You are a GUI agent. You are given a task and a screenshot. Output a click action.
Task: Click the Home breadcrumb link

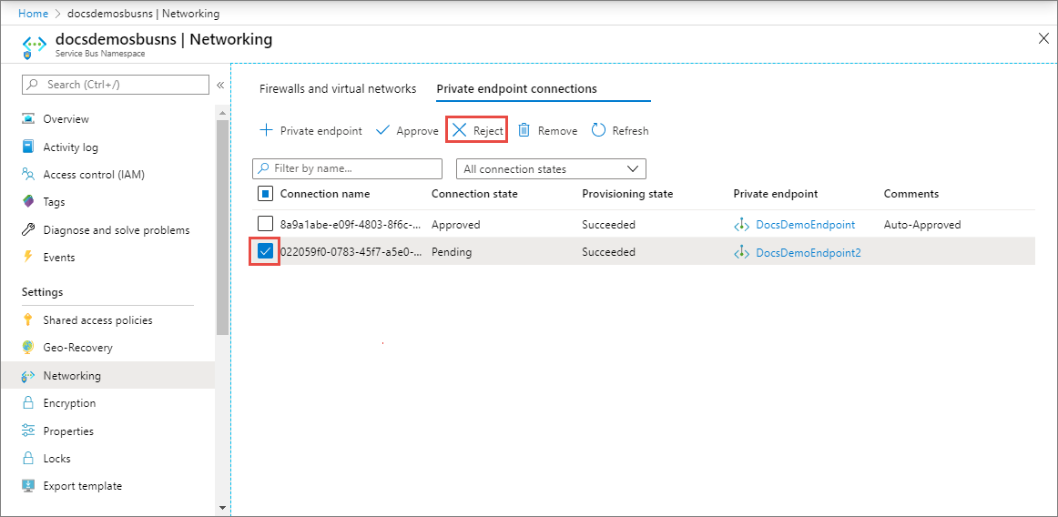point(33,13)
